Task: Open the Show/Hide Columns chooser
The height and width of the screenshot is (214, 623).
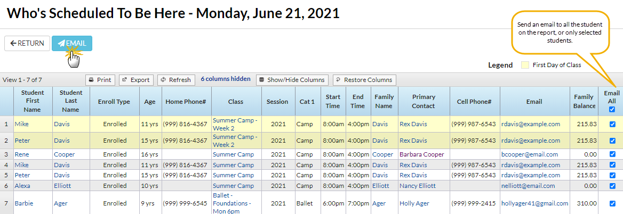Action: click(x=292, y=80)
